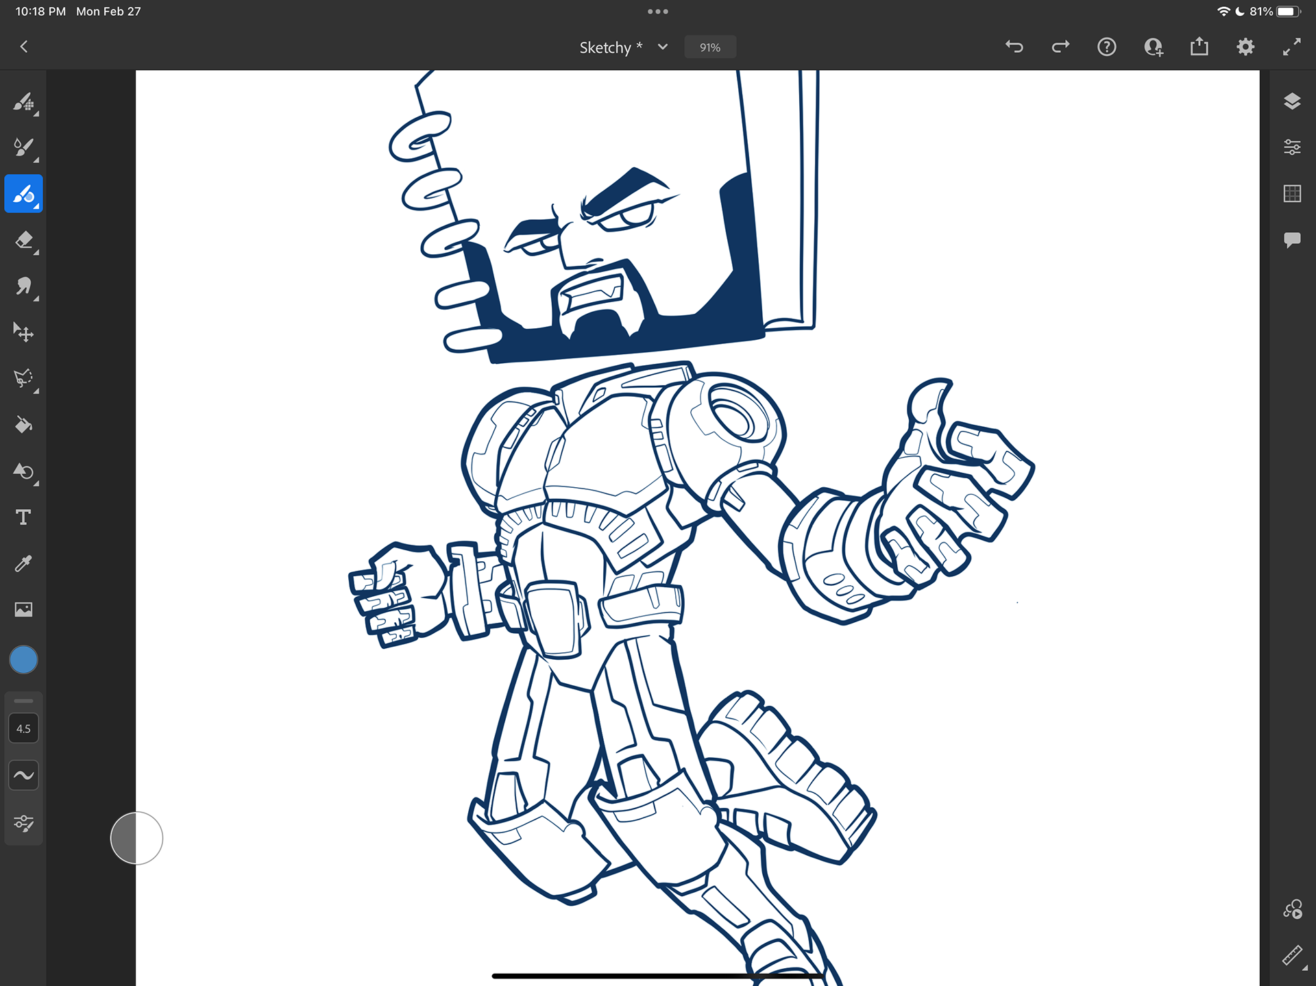Select the Paint Bucket fill tool
1316x986 pixels.
click(x=23, y=425)
